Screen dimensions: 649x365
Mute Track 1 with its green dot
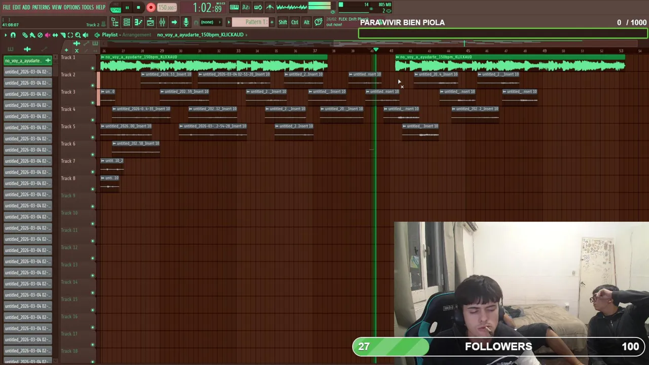tap(92, 68)
